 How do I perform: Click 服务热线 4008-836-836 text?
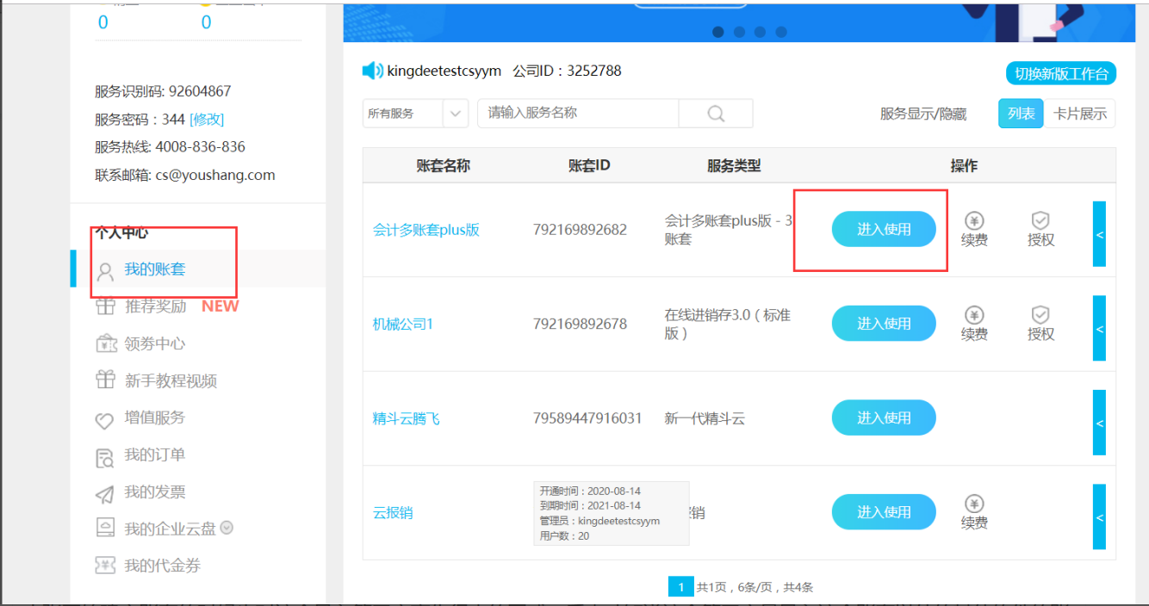click(170, 146)
